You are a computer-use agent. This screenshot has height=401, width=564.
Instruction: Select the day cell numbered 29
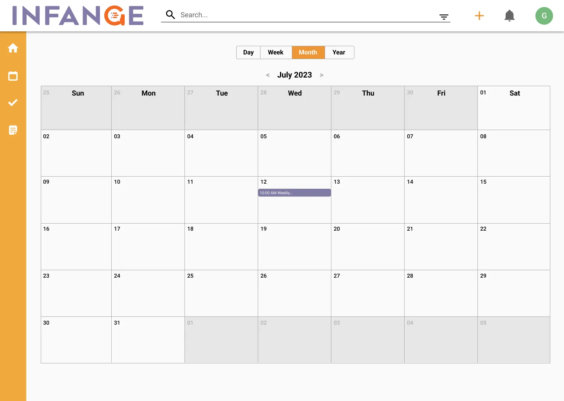(514, 293)
